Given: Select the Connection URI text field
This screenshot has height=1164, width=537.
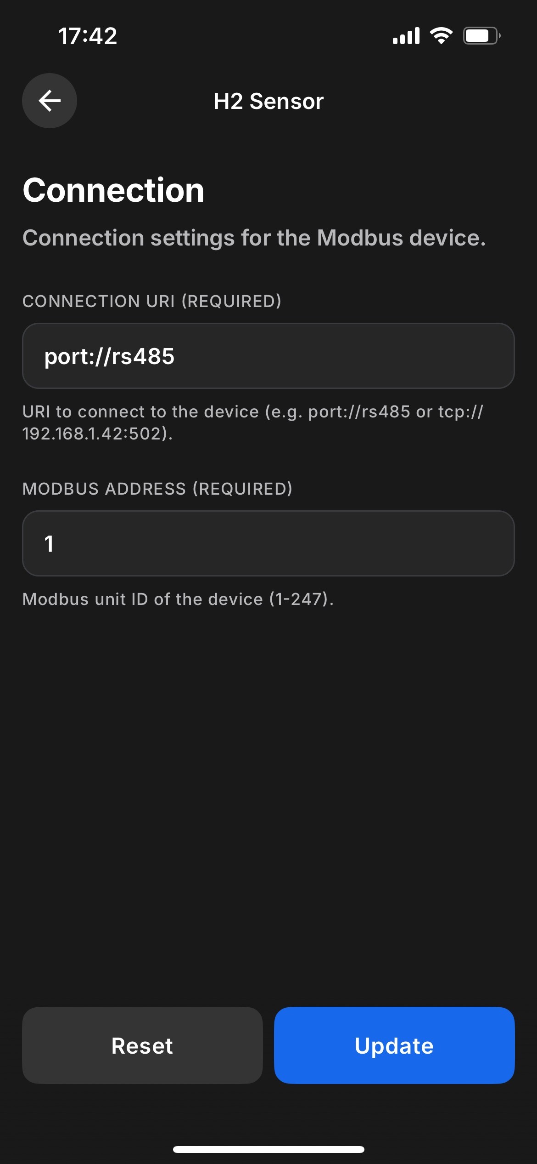Looking at the screenshot, I should (268, 355).
